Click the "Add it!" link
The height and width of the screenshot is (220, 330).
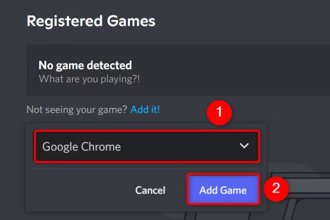145,109
